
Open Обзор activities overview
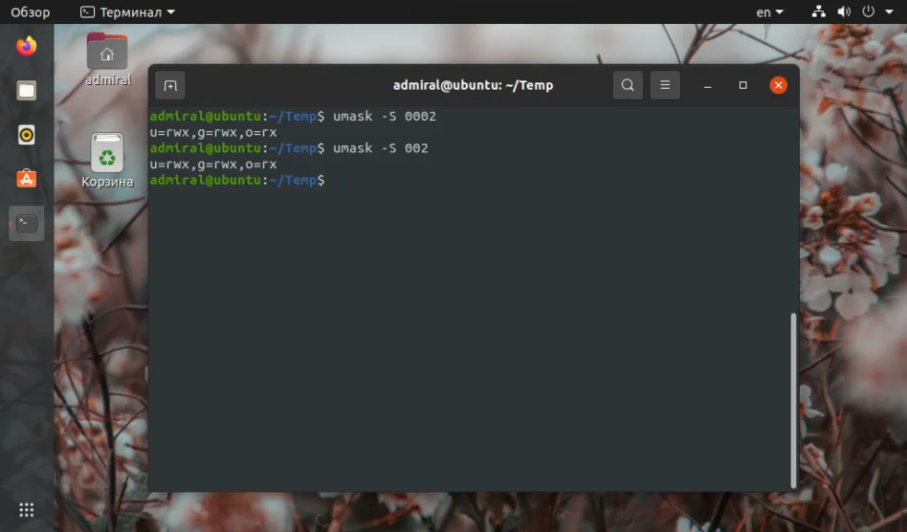(x=30, y=12)
